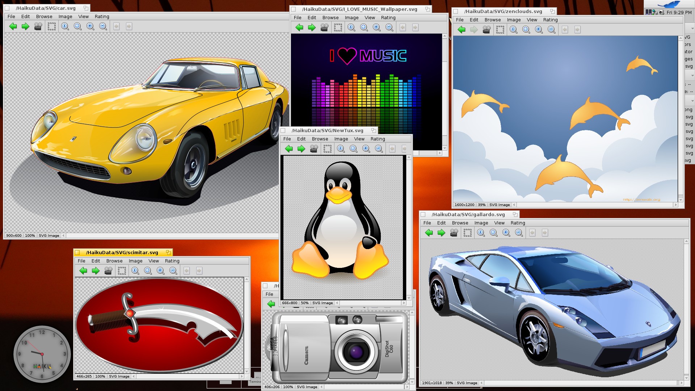Toggle selection mode in gallardo.svg toolbar

point(468,233)
